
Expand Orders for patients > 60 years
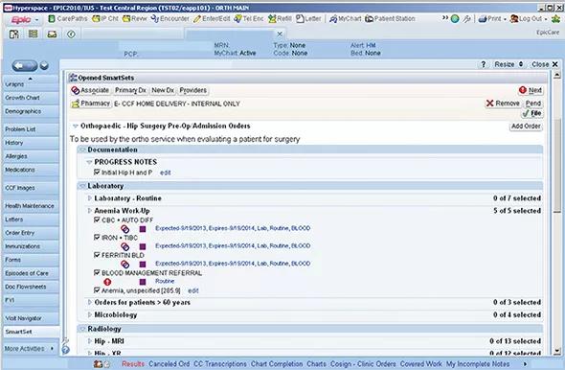point(89,302)
